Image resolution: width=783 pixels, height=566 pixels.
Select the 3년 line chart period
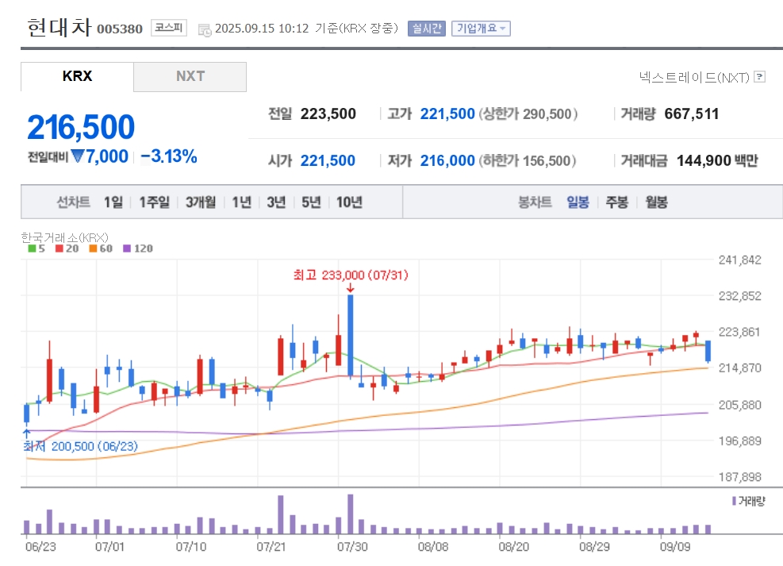(x=276, y=202)
